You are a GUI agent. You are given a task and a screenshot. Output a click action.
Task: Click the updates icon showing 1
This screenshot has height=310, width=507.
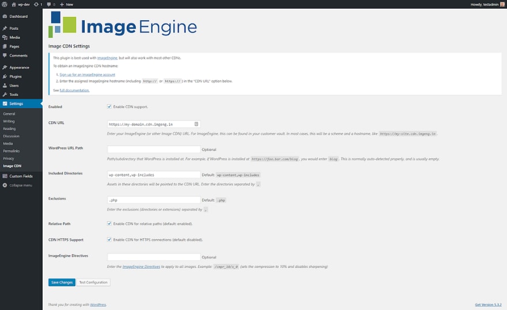(x=36, y=4)
